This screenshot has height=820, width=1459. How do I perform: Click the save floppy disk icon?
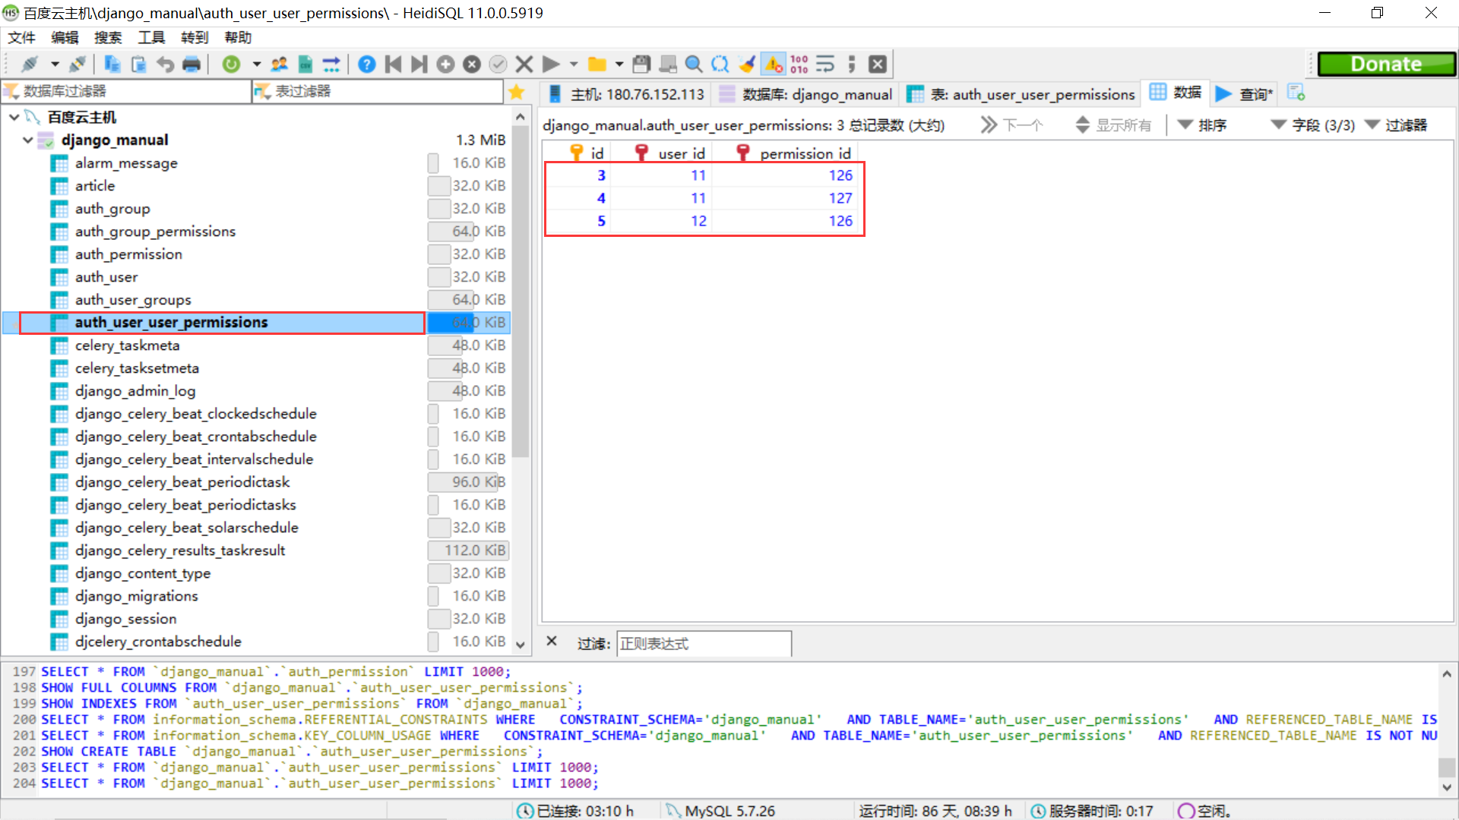click(642, 65)
